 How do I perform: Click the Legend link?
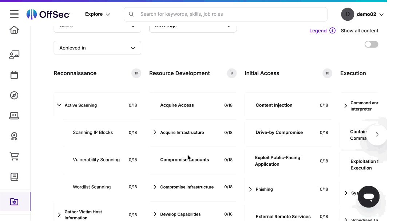tap(318, 31)
